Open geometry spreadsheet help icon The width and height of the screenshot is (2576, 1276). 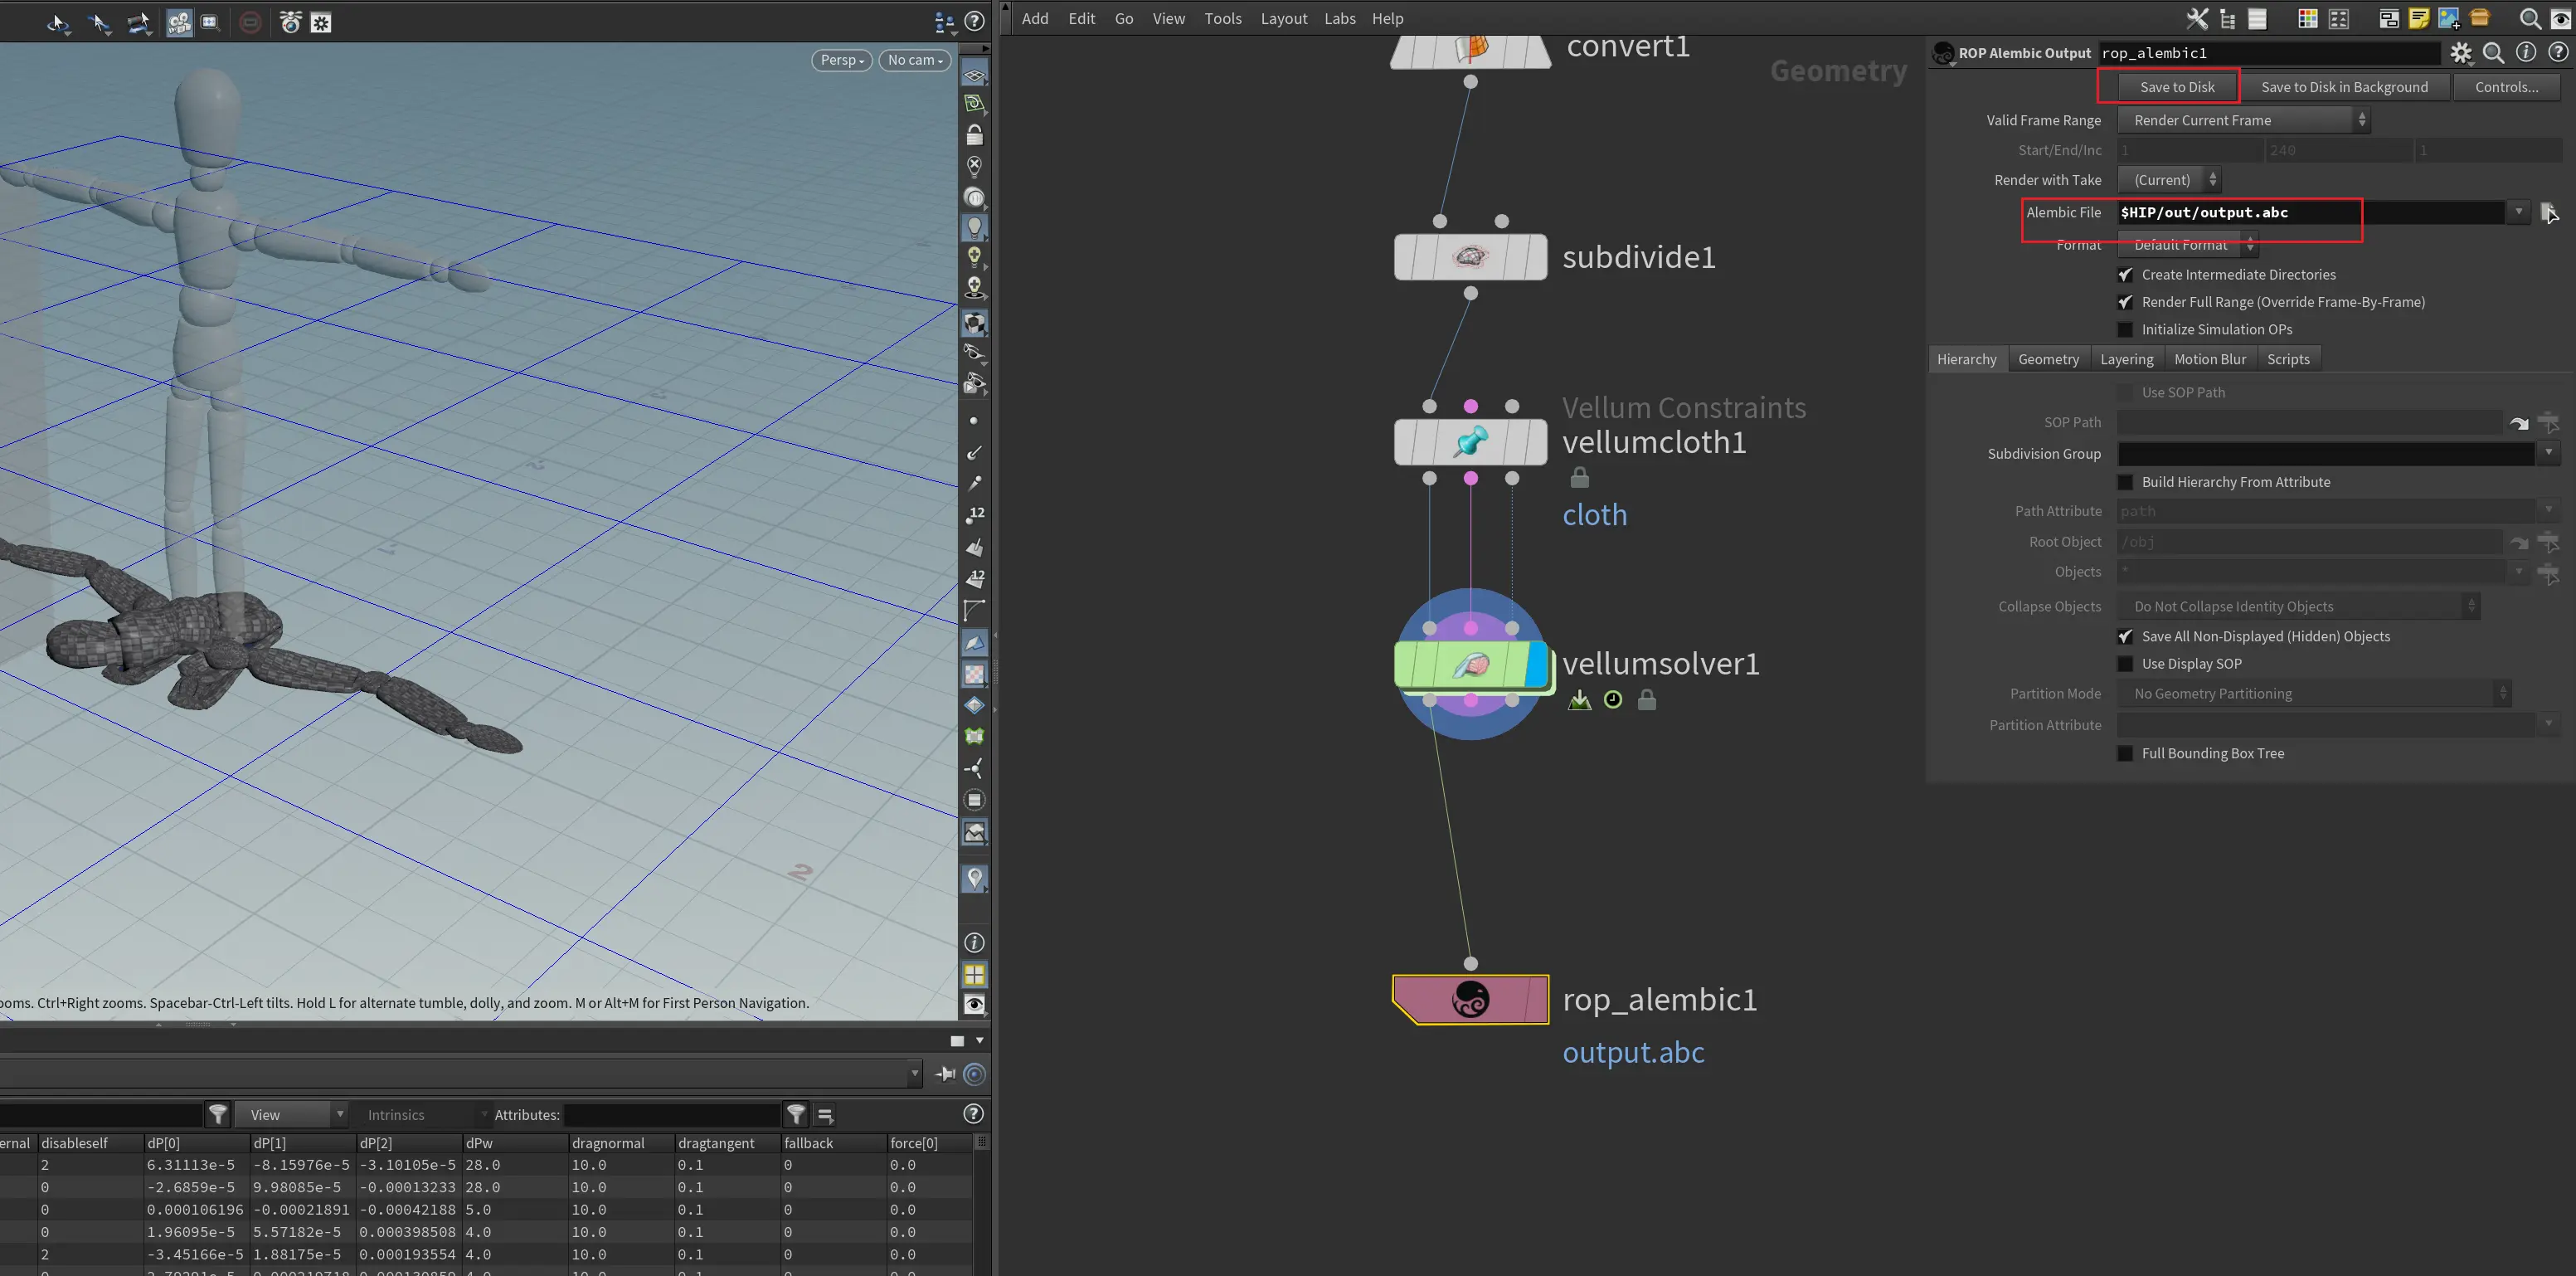(x=973, y=1113)
